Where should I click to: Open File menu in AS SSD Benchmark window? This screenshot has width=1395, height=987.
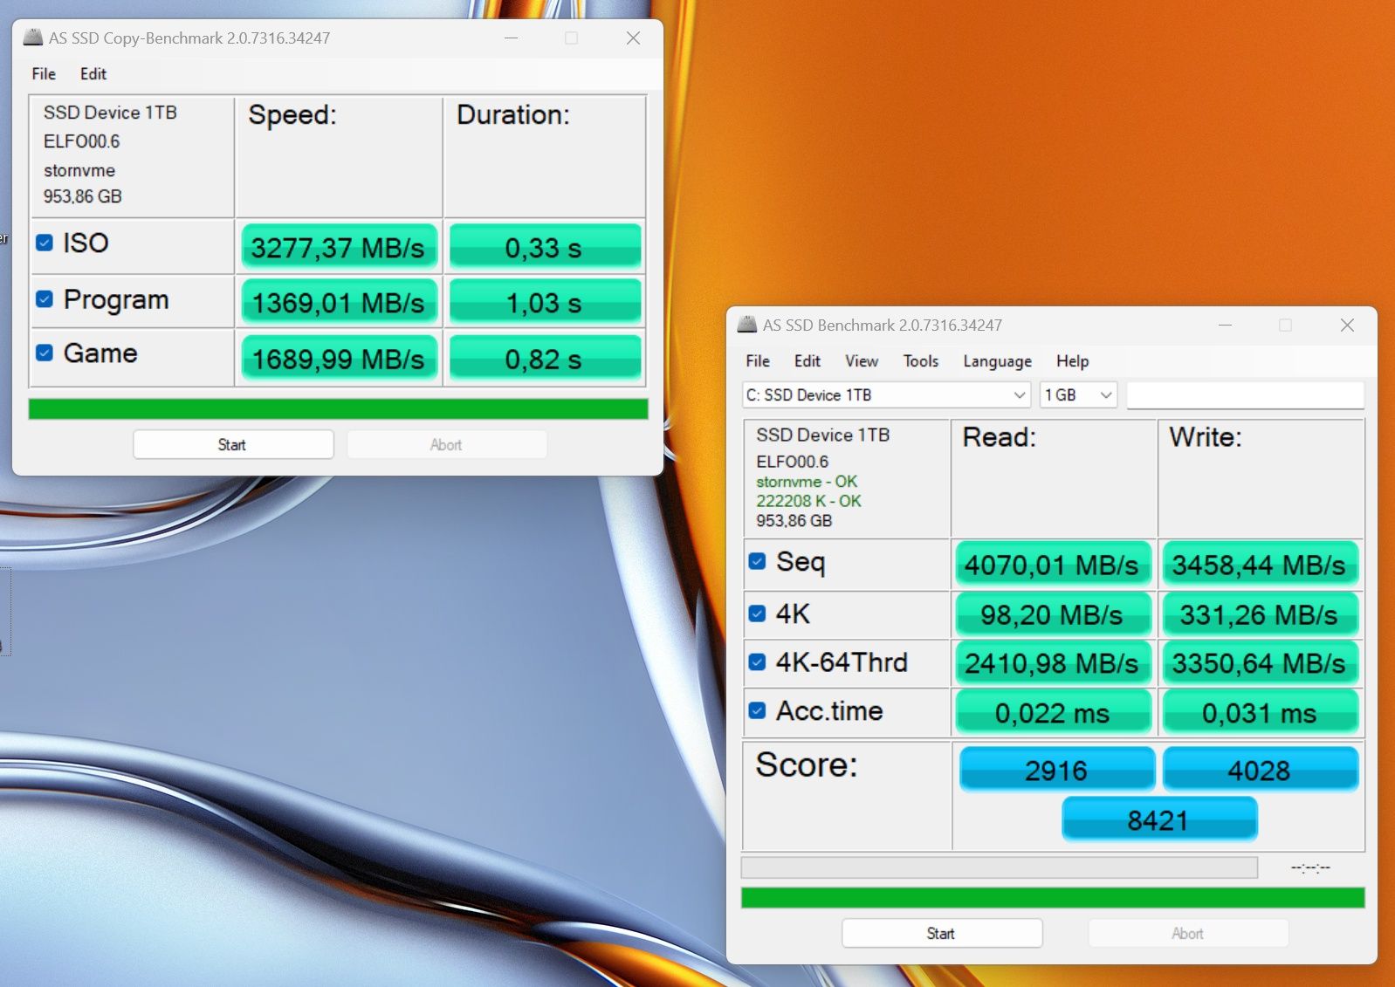click(758, 361)
